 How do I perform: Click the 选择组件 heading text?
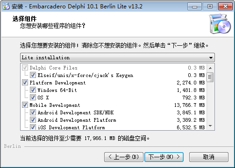coord(24,19)
